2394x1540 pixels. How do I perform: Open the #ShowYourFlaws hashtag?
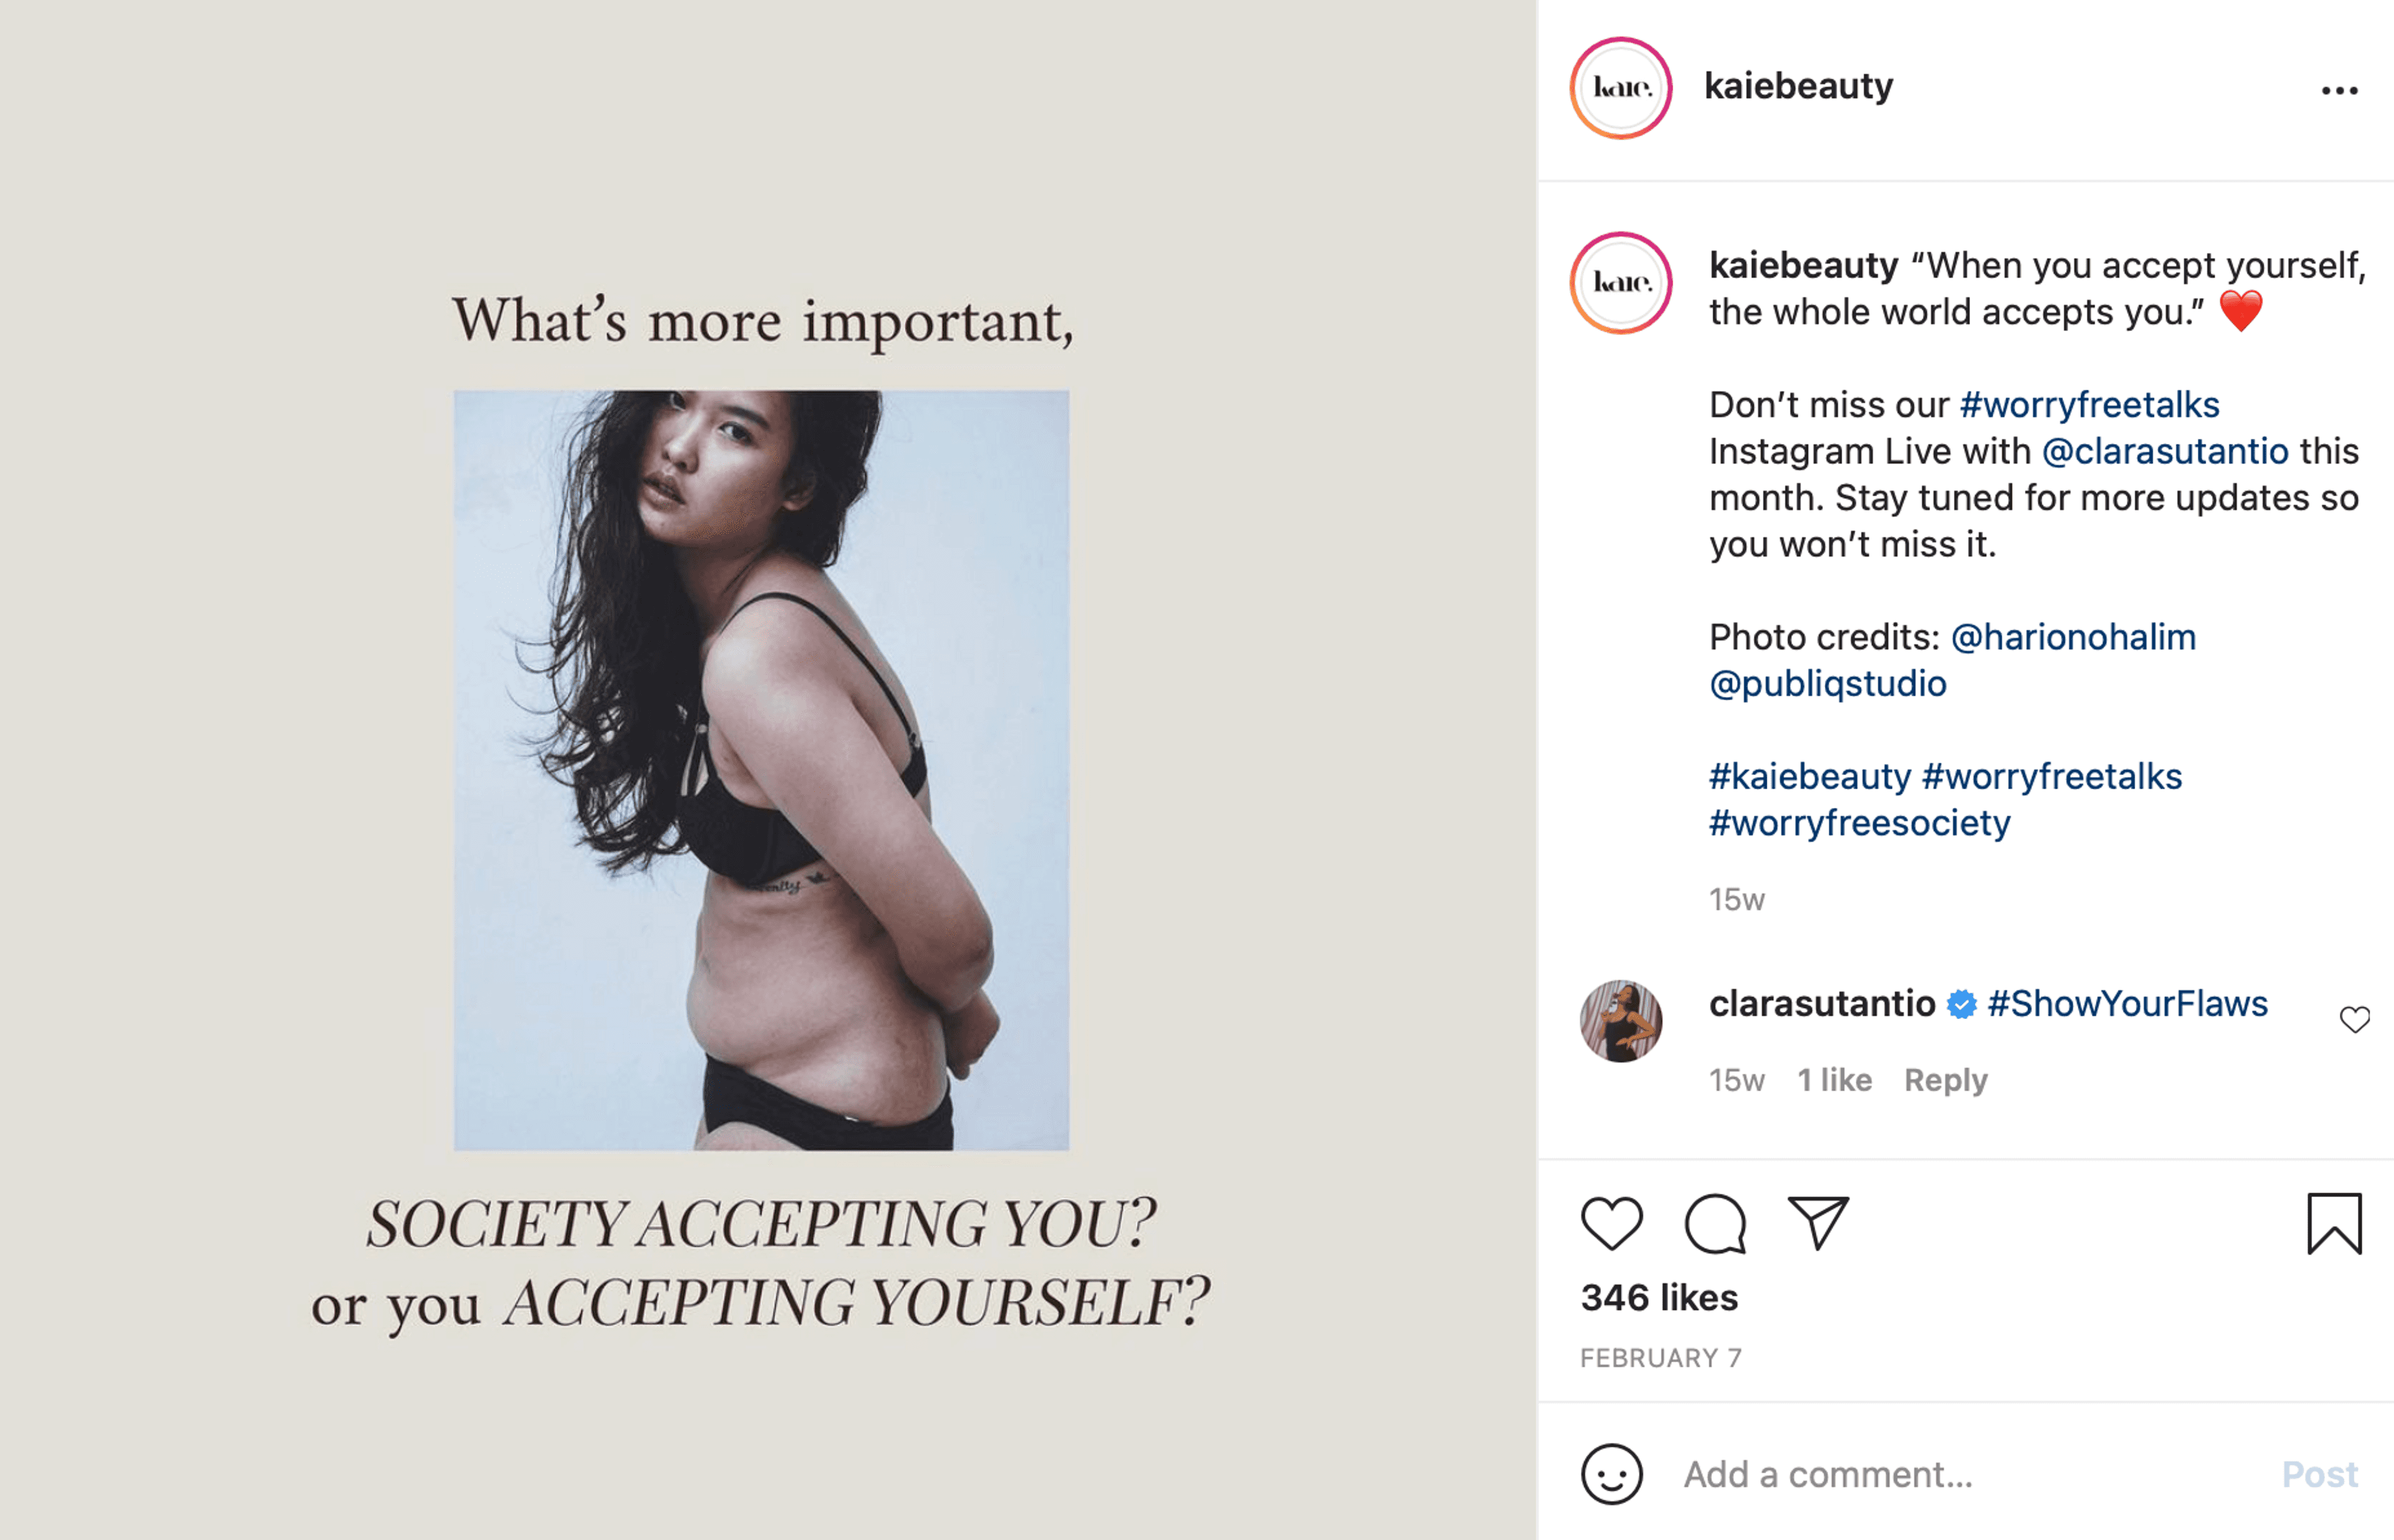(2126, 1003)
